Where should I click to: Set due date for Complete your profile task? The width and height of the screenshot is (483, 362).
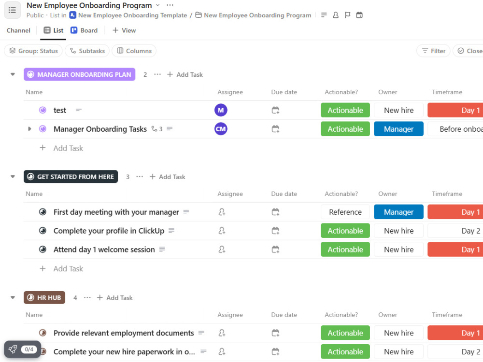275,231
